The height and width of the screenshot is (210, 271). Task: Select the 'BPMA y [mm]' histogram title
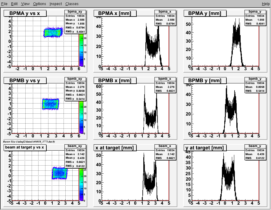pos(205,13)
